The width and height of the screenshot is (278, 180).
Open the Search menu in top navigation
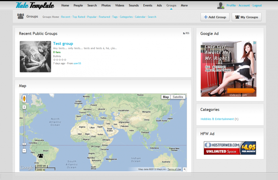[x=92, y=6]
